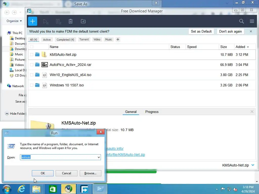This screenshot has height=194, width=259.
Task: Select the Music filter tab
Action: (x=109, y=39)
